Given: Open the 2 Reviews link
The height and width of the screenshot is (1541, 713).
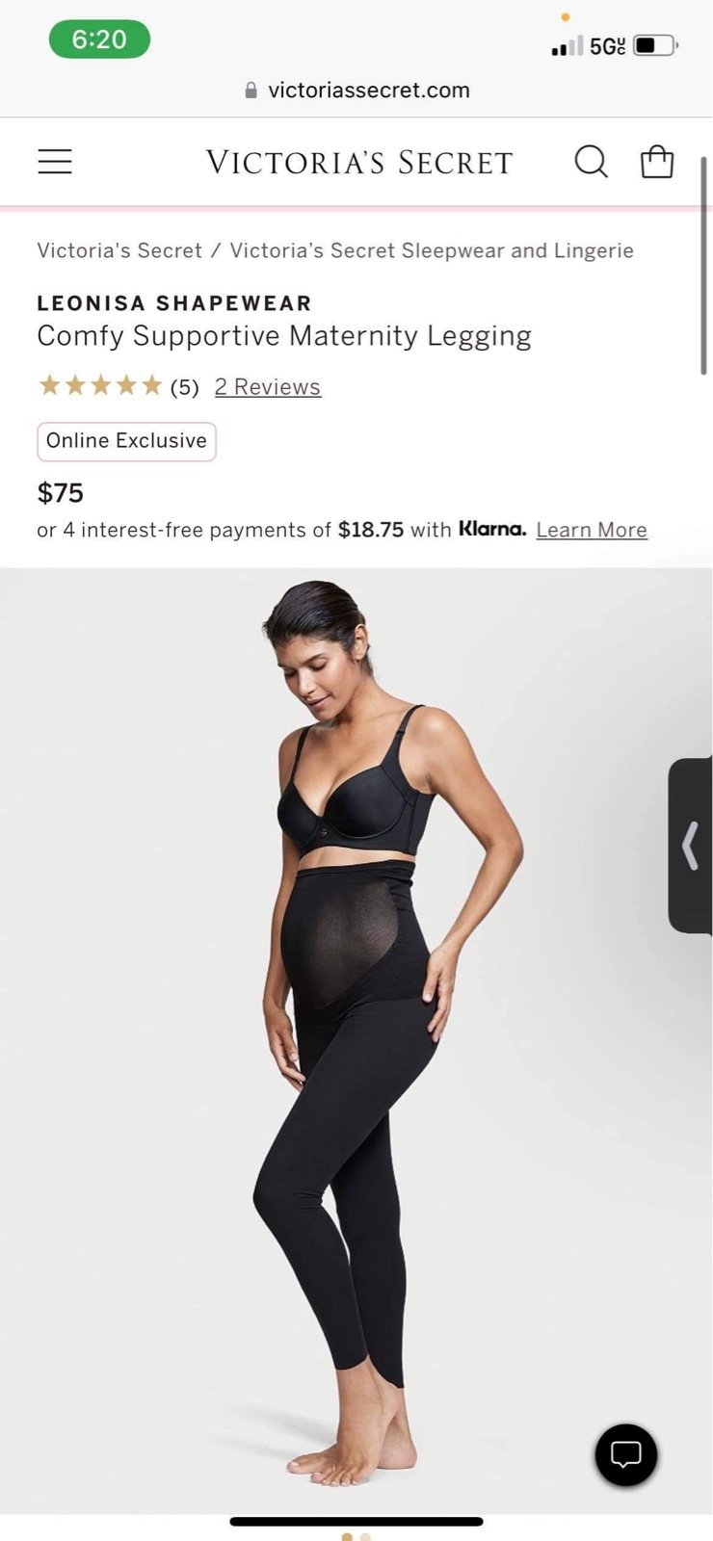Looking at the screenshot, I should tap(267, 387).
